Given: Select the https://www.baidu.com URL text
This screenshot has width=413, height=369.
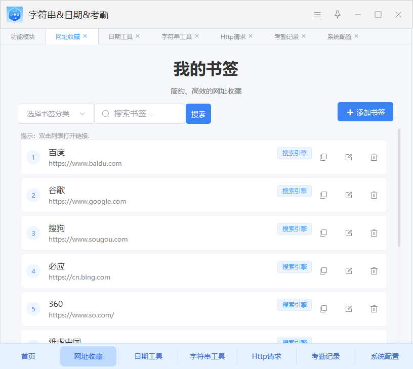Looking at the screenshot, I should 85,164.
